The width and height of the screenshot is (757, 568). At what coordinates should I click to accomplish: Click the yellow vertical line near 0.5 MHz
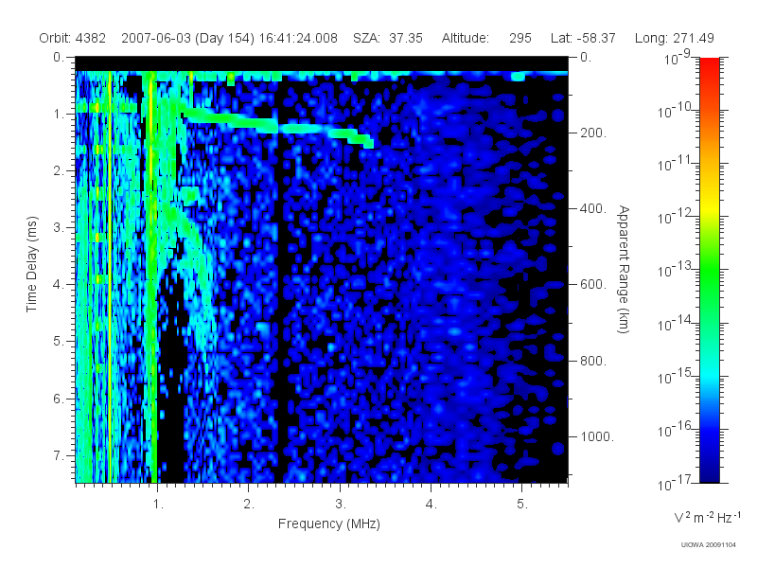[110, 275]
